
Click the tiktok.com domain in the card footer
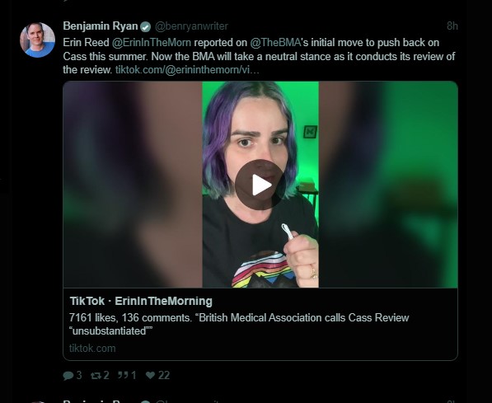pos(92,349)
